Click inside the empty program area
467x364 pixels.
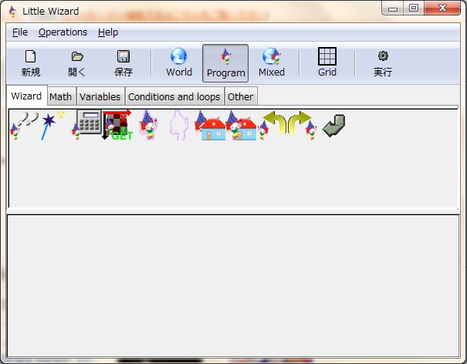[233, 285]
